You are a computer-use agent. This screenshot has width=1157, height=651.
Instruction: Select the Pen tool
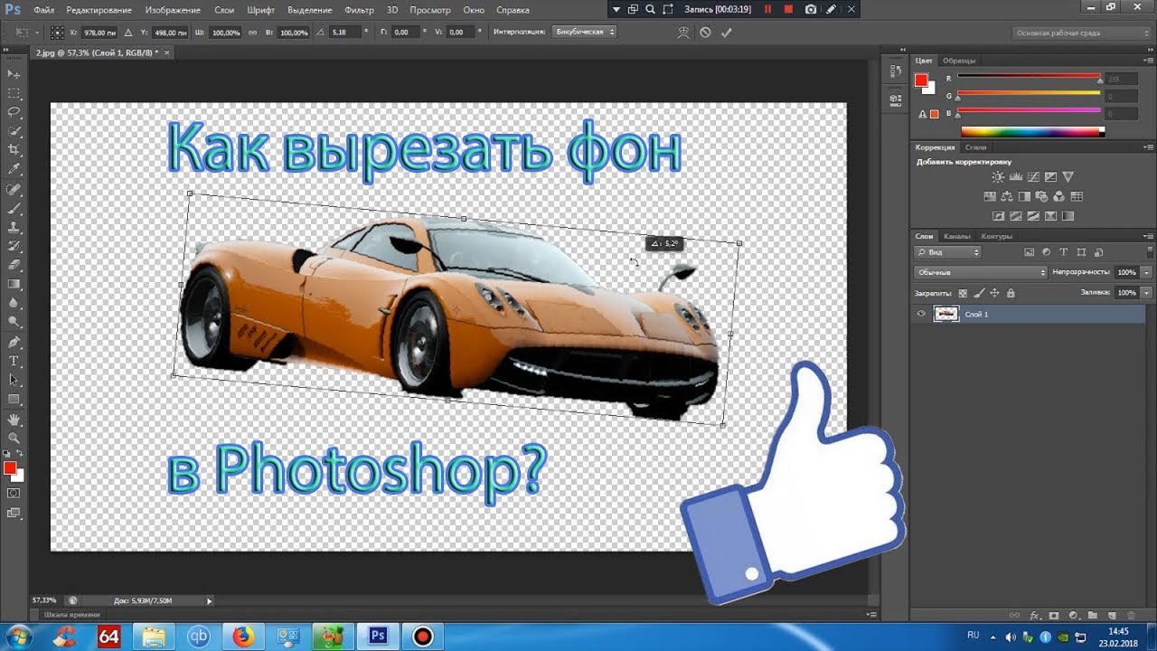coord(14,343)
